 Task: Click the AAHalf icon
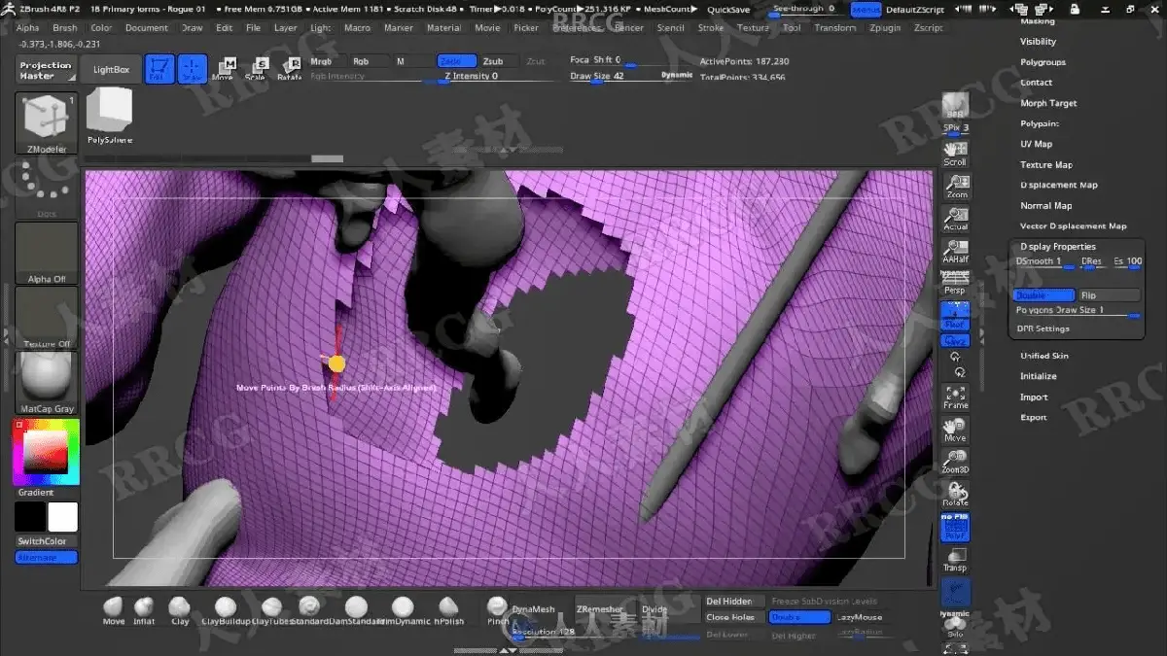956,252
